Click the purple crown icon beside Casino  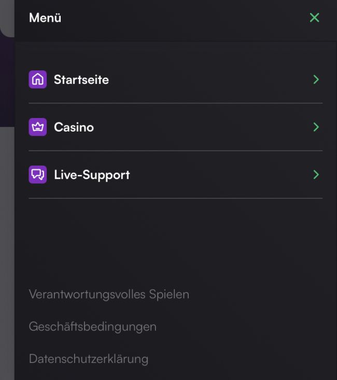[37, 127]
